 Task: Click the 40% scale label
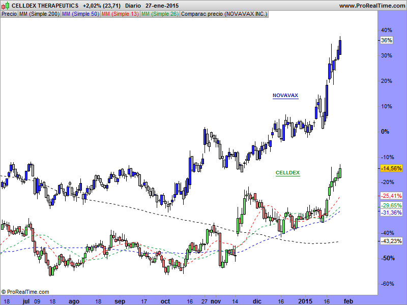387,30
